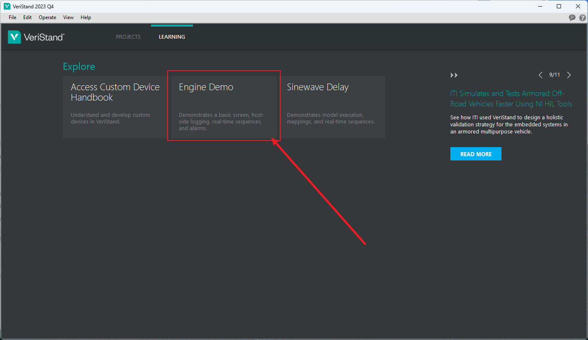Open the Engine Demo example card
Viewport: 588px width, 340px height.
224,107
